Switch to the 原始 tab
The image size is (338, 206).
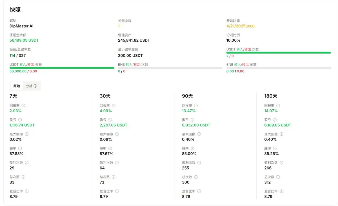click(x=17, y=86)
